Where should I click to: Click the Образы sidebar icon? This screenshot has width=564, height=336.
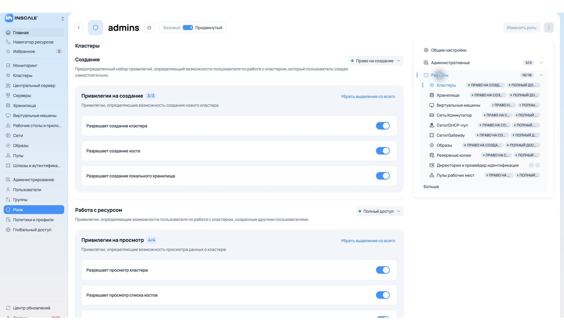(x=8, y=146)
